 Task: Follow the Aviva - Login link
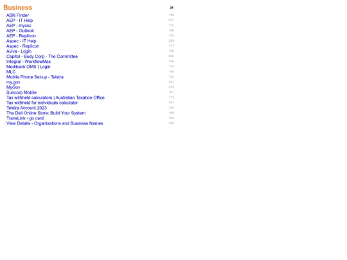(19, 51)
